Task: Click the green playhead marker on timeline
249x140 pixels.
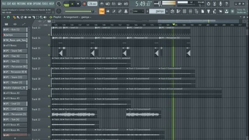Action: [174, 24]
